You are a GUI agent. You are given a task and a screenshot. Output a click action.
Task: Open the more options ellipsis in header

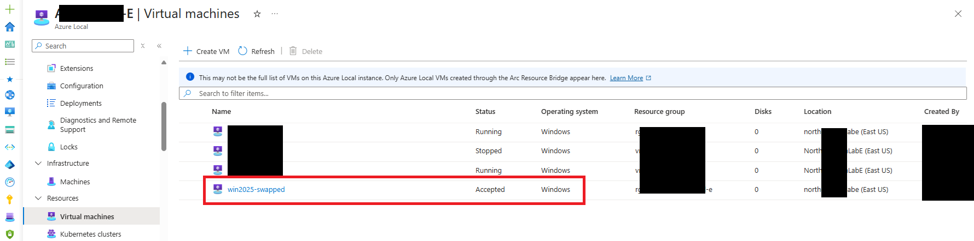point(275,14)
